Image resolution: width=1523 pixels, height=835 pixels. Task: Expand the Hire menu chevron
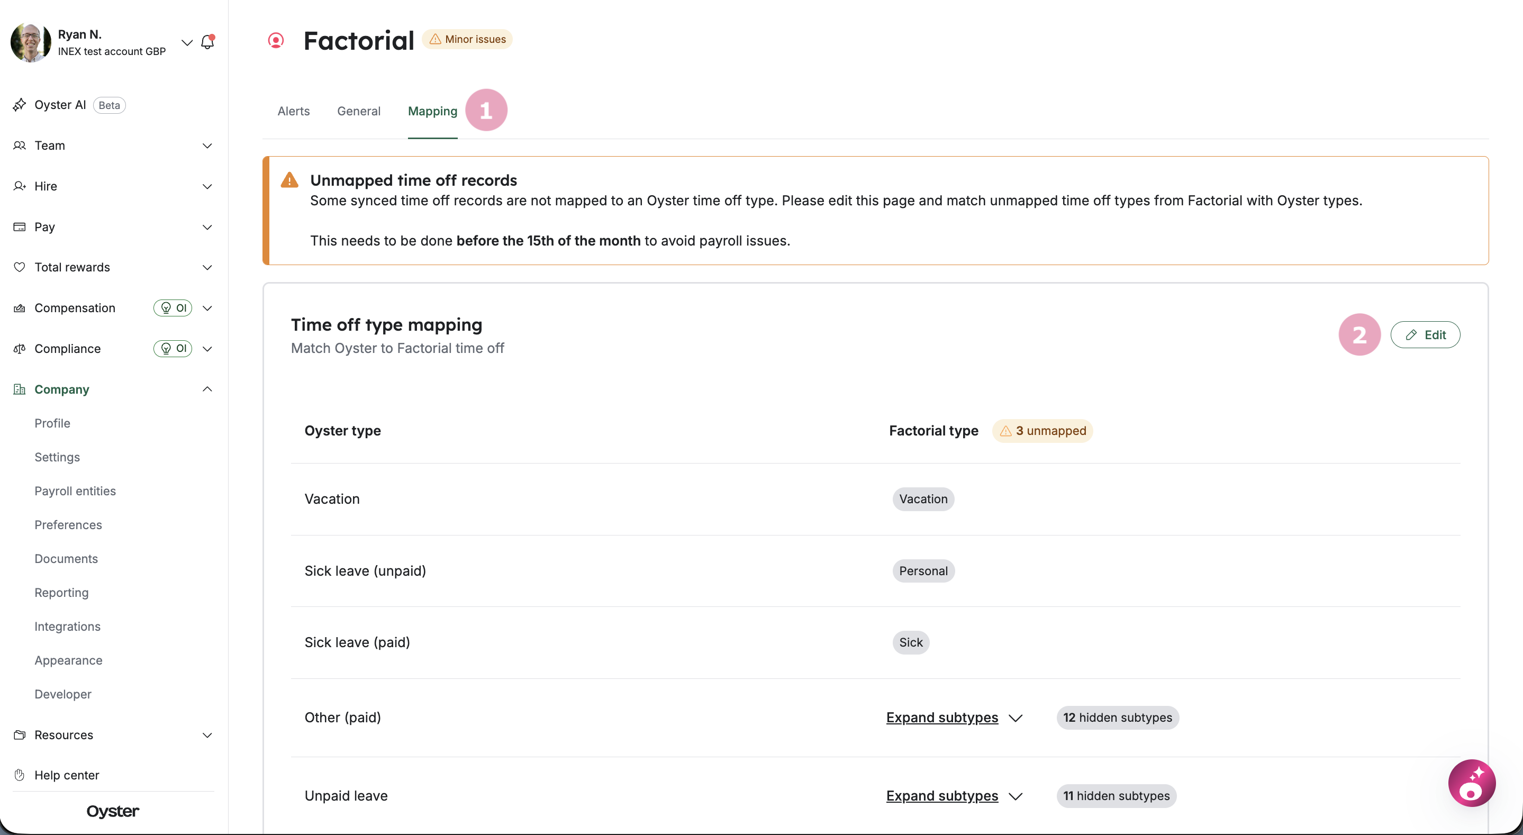tap(207, 186)
